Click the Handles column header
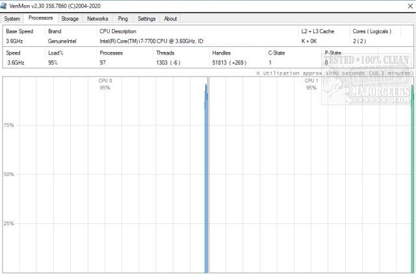The image size is (416, 274). (x=221, y=53)
